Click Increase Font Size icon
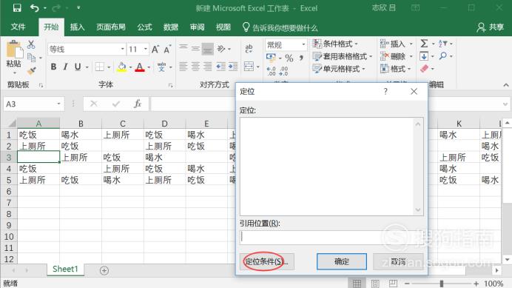This screenshot has height=288, width=512. coord(155,50)
